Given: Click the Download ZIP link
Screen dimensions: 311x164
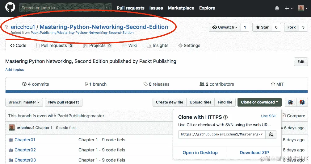Looking at the screenshot, I should click(x=254, y=153).
